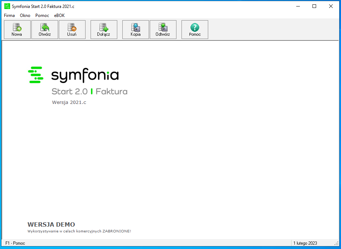341x249 pixels.
Task: Click the 'Wykorzystywanie w celach komercyjnych ZABRONIONE!' notice
Action: [x=79, y=231]
